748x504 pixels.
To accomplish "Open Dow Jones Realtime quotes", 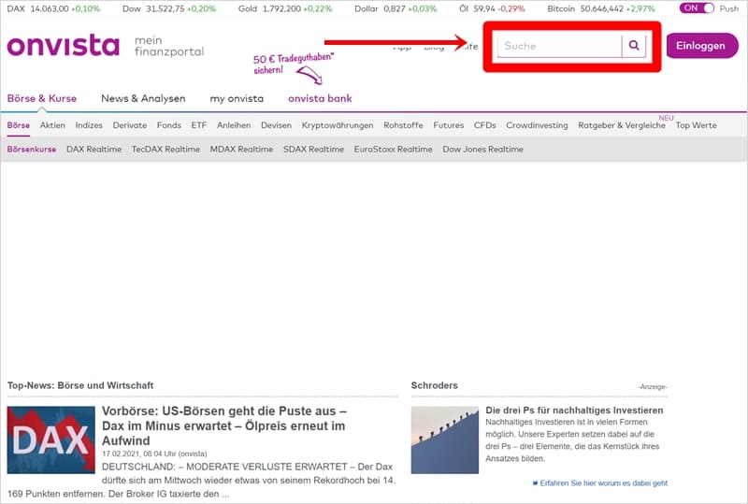I will click(482, 149).
